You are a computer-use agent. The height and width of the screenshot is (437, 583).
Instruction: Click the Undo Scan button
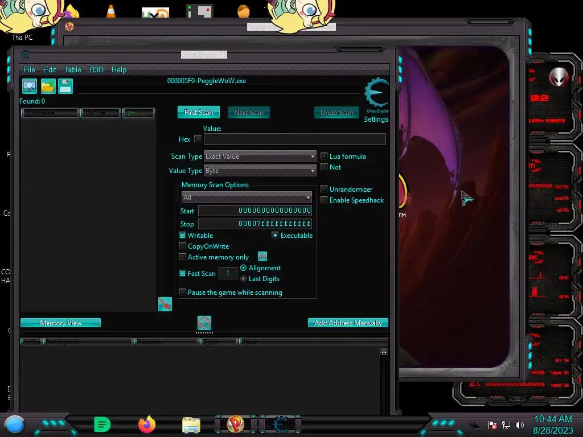click(x=337, y=112)
